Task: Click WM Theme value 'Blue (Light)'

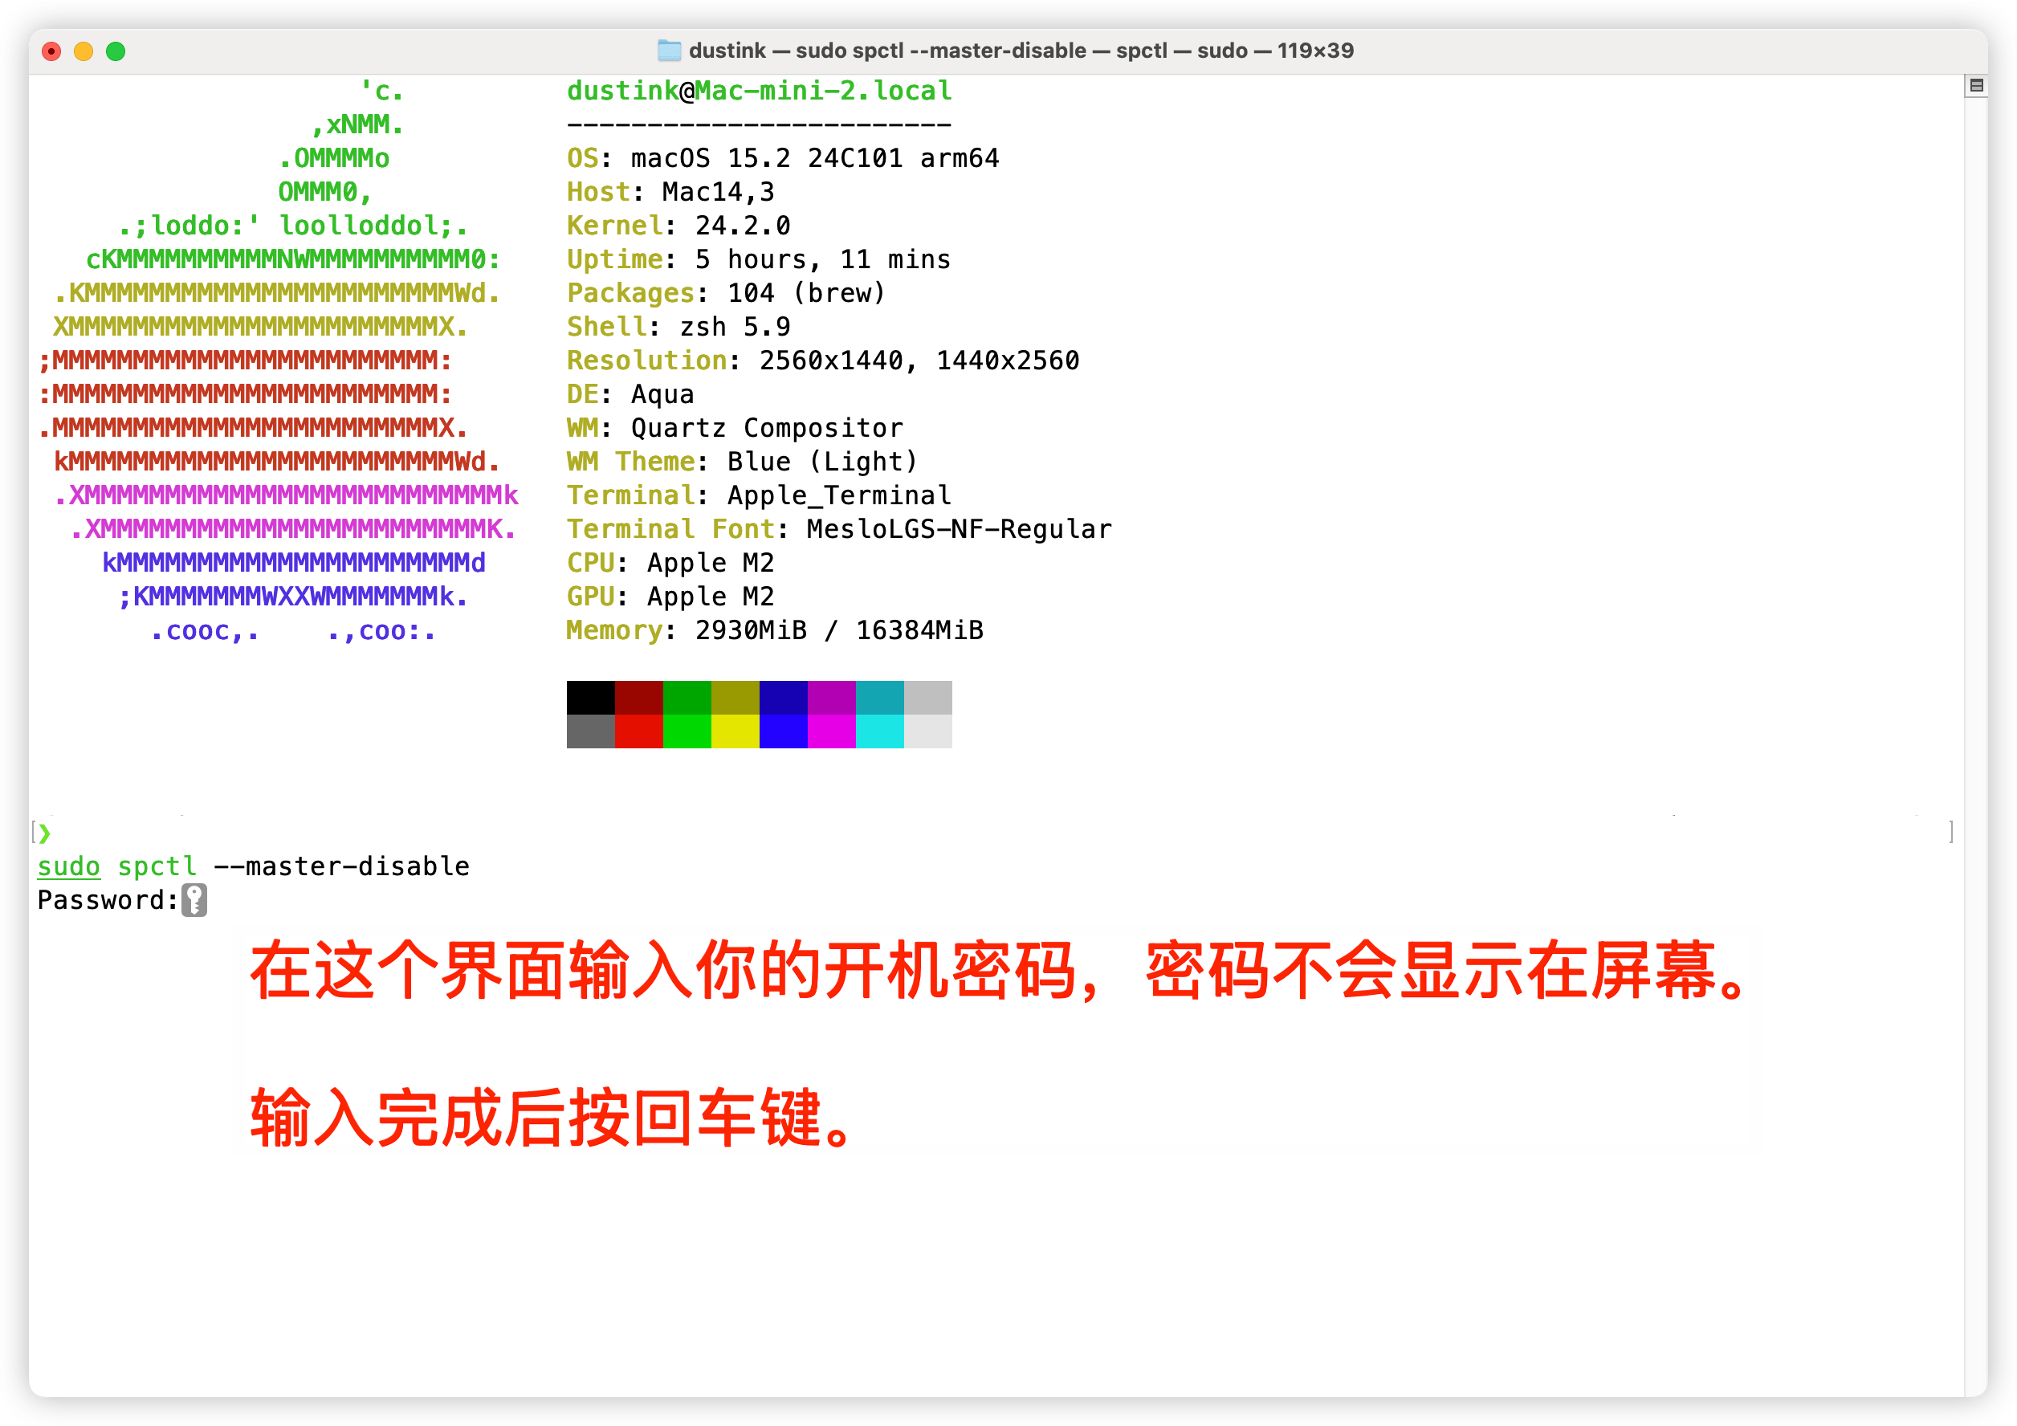Action: click(823, 461)
